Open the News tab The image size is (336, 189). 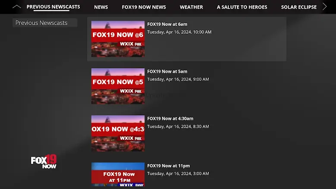tap(101, 7)
